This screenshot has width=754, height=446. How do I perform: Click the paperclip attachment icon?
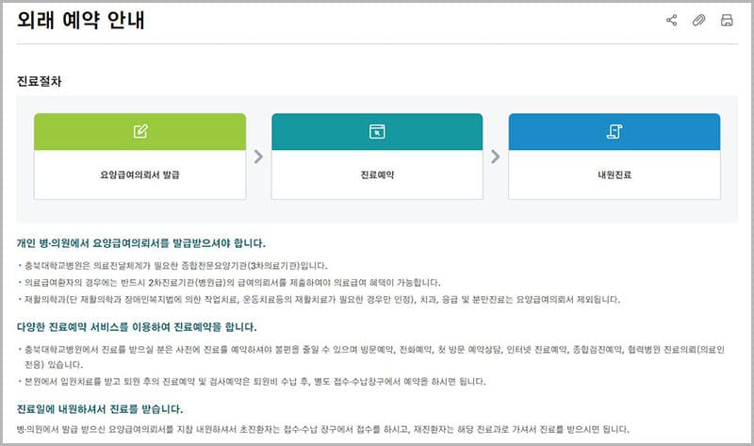click(x=698, y=21)
